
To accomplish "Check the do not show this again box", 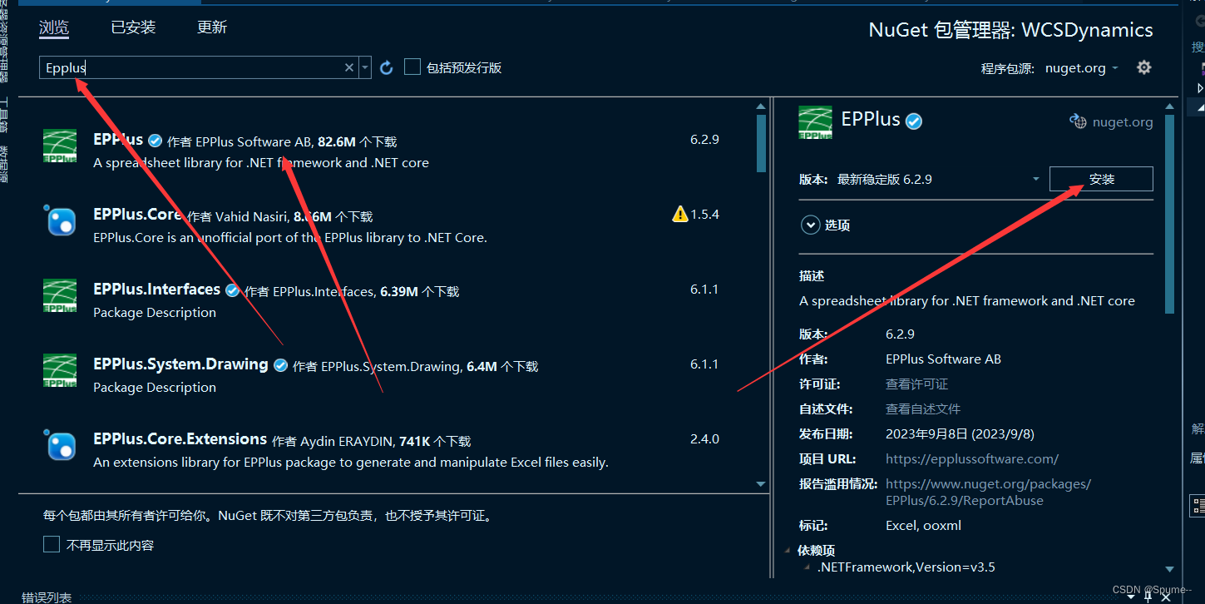I will pyautogui.click(x=52, y=545).
